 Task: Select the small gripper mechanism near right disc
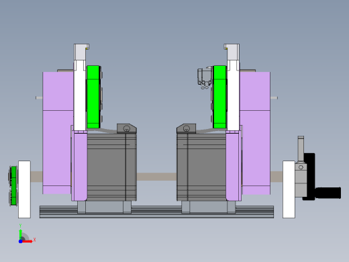pyautogui.click(x=204, y=78)
